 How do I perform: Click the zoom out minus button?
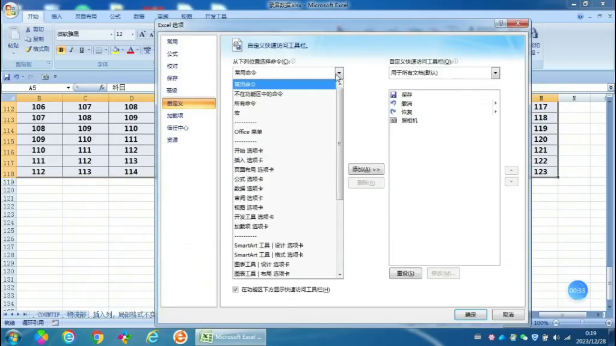coord(556,323)
